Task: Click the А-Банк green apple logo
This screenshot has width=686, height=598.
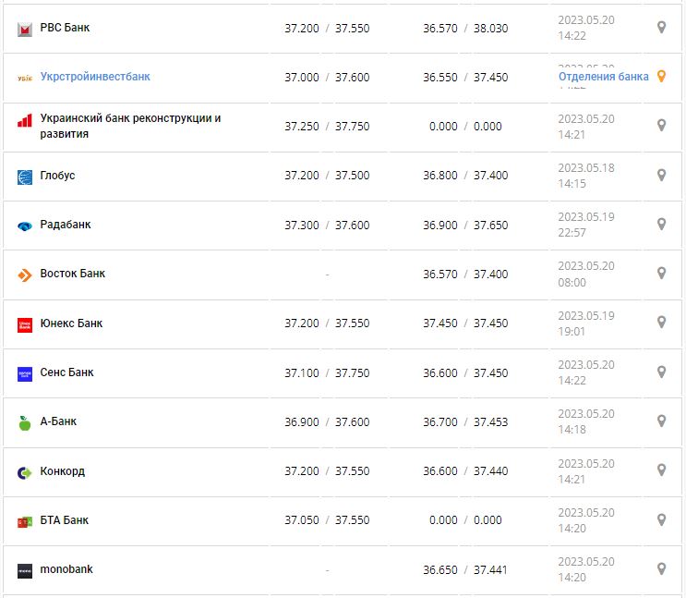Action: point(25,422)
